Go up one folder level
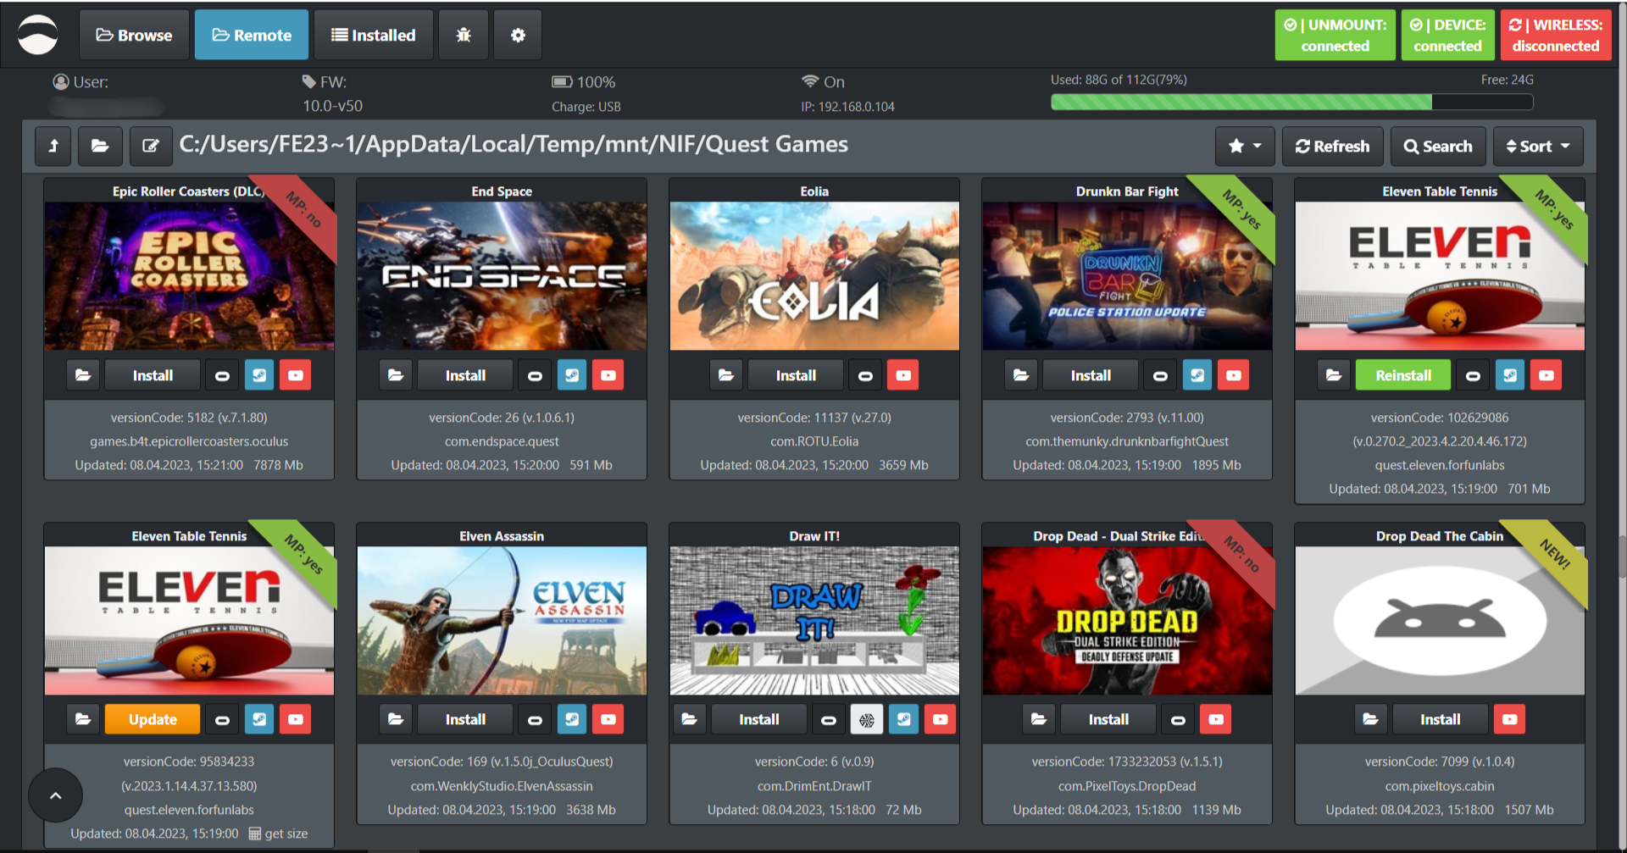Screen dimensions: 1627x853 [53, 146]
